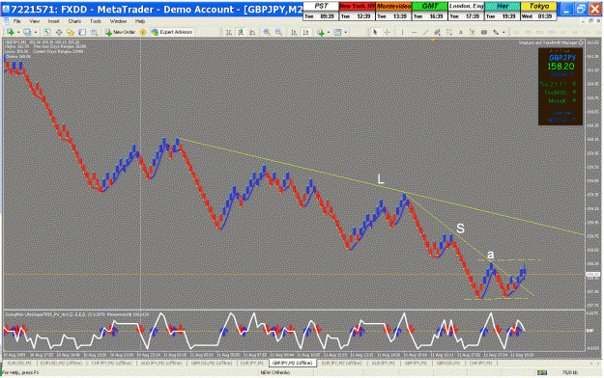604x378 pixels.
Task: Select the Cursor arrow tool
Action: point(375,33)
